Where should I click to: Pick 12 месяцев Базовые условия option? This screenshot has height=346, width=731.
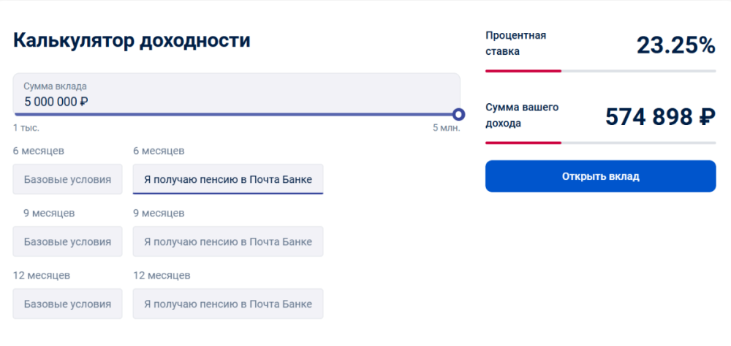pos(67,304)
